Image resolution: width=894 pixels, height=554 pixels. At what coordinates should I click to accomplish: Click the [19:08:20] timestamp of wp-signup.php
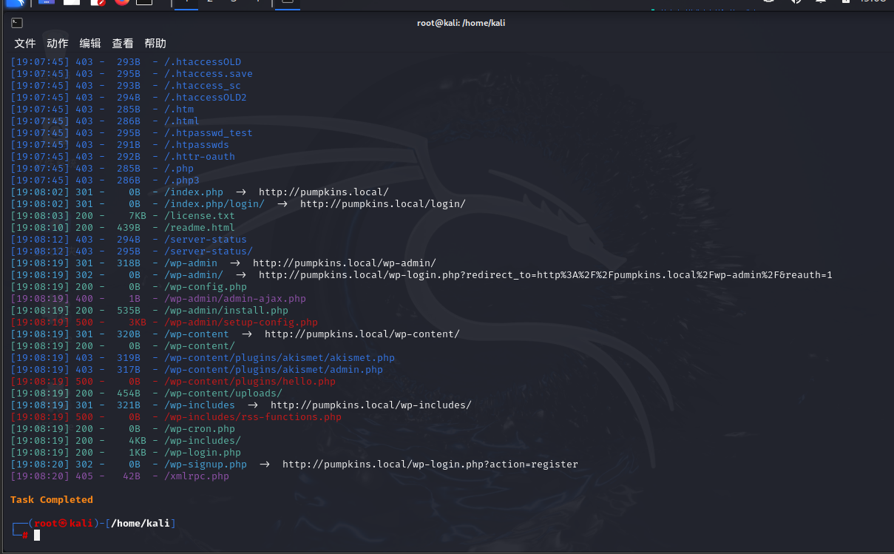click(40, 465)
